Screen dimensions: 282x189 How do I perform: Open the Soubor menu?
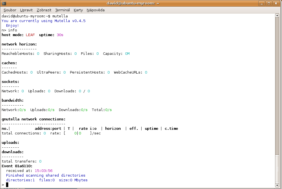(10, 10)
